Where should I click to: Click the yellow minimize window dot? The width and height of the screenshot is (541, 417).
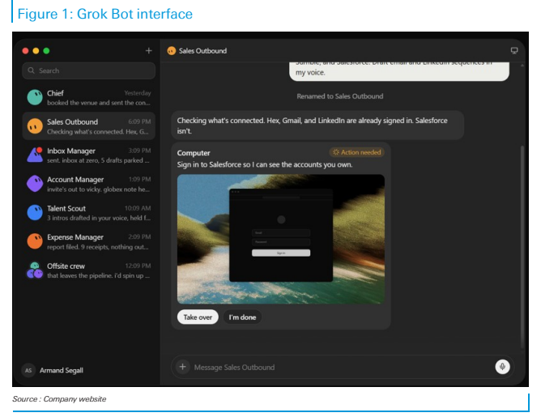click(x=36, y=51)
